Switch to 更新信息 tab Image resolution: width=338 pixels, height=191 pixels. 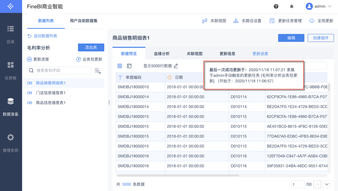(228, 54)
